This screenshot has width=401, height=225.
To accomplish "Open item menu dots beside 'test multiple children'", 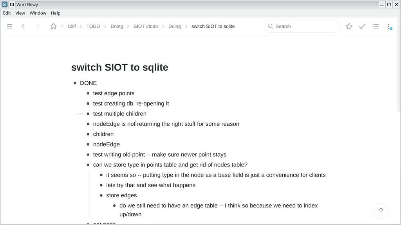I will pyautogui.click(x=80, y=114).
